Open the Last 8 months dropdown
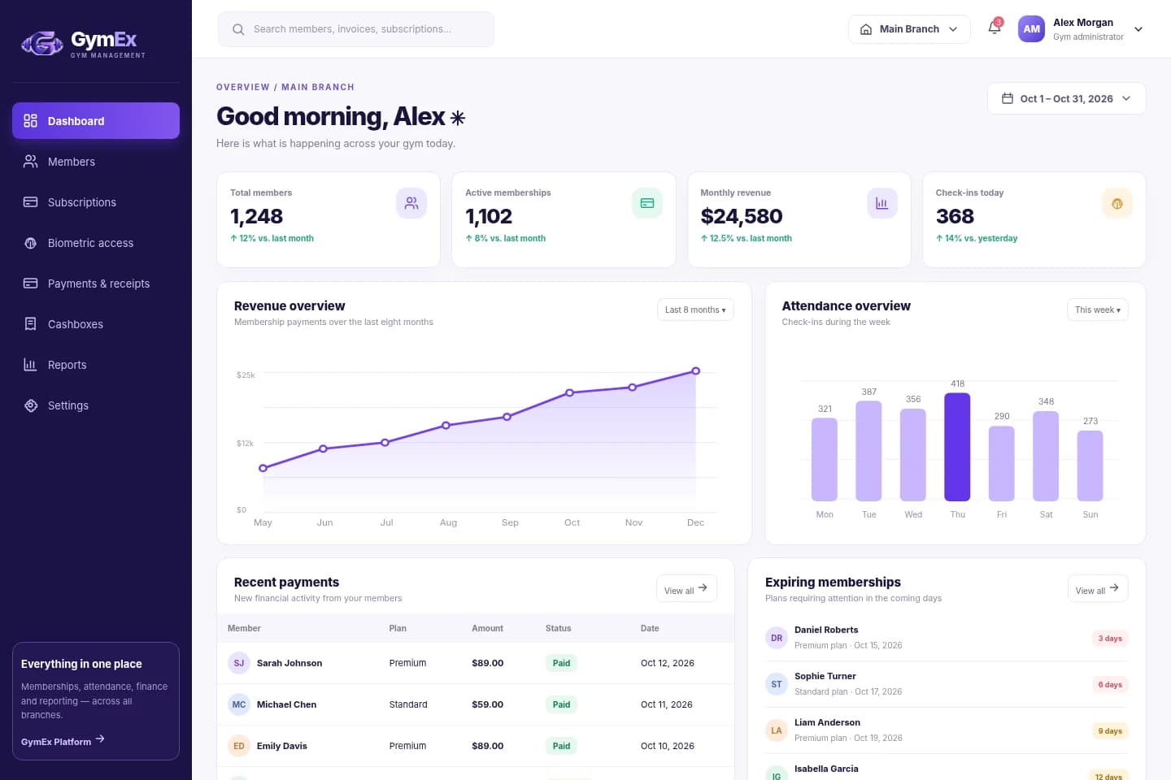The image size is (1171, 780). 695,310
